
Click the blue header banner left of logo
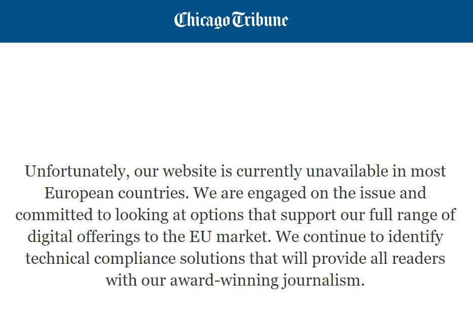(x=86, y=21)
